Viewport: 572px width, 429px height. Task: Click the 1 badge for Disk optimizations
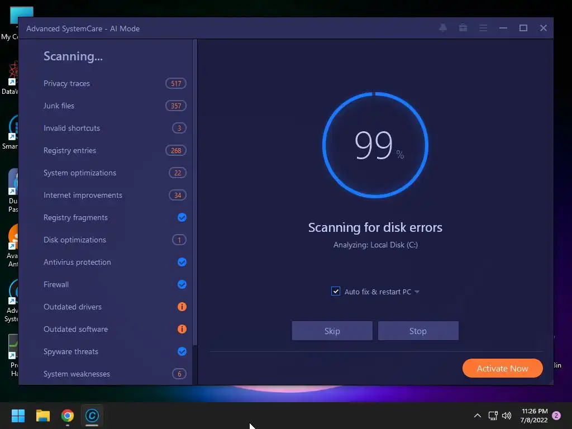click(179, 240)
